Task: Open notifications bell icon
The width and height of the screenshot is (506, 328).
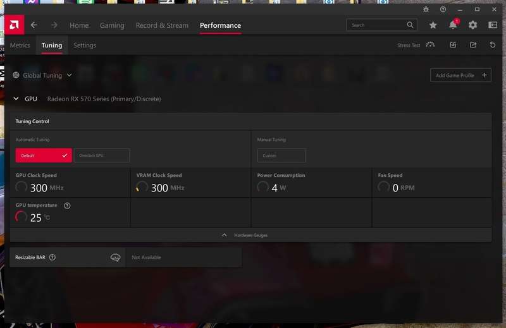Action: (x=454, y=25)
